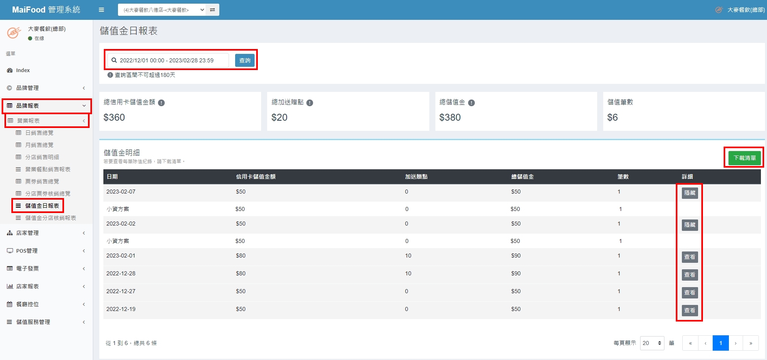767x360 pixels.
Task: Show details for the 2023-02-01 row
Action: [690, 257]
